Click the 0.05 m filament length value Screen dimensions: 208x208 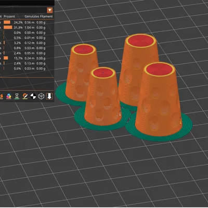29,53
